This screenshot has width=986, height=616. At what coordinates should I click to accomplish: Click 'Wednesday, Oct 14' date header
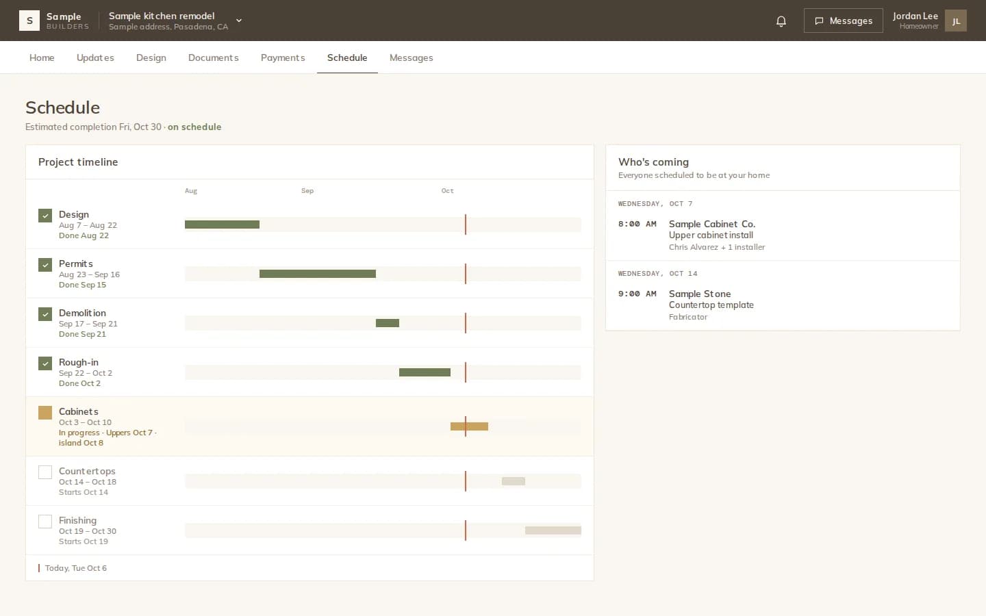657,273
